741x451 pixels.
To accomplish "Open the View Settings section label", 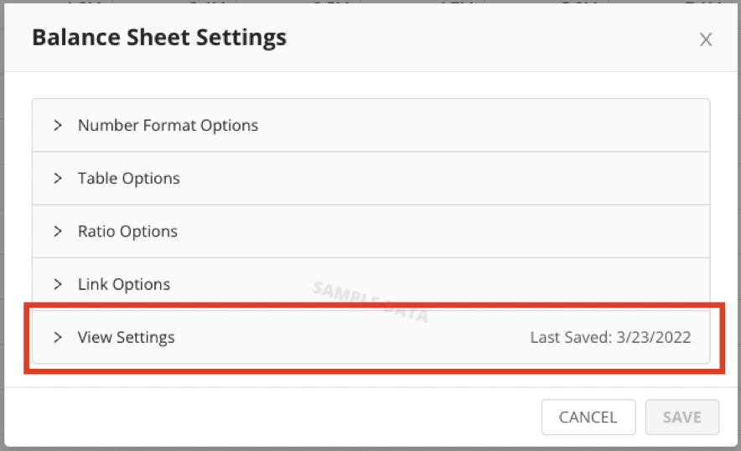I will point(127,337).
